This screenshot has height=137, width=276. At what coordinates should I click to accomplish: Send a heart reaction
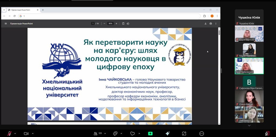132,133
